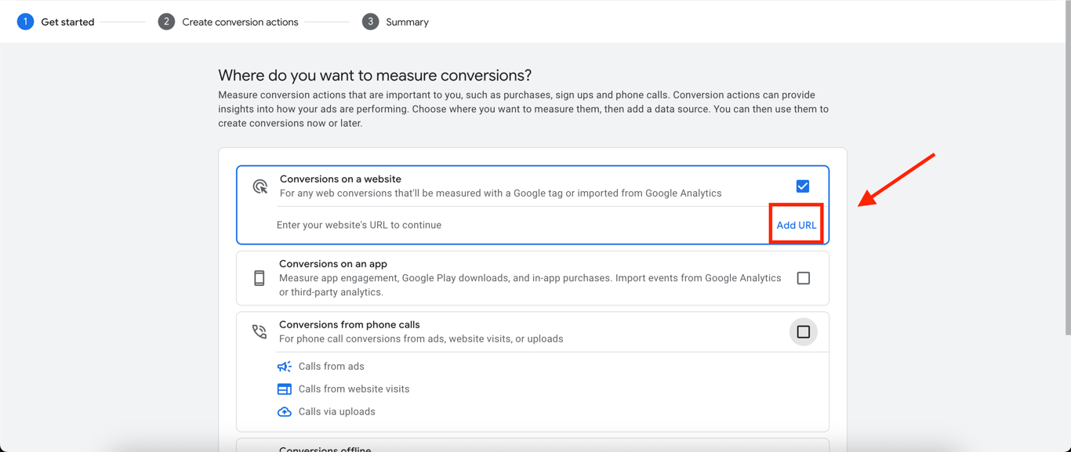Click the Calls via uploads cloud icon
1071x452 pixels.
(x=285, y=412)
